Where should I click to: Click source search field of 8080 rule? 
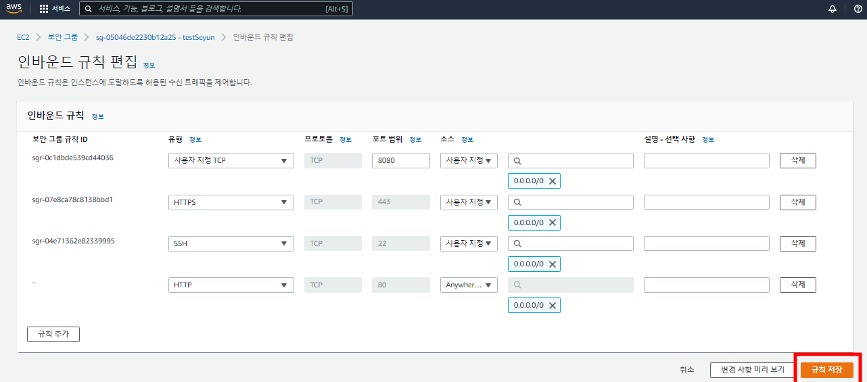(571, 161)
